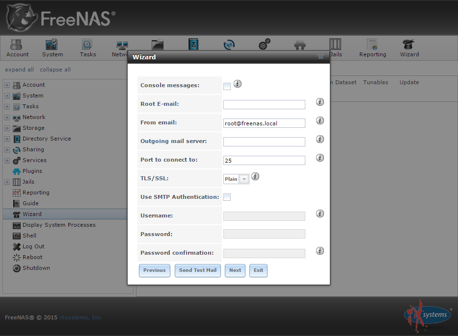
Task: Click the collapse all link
Action: pyautogui.click(x=55, y=70)
